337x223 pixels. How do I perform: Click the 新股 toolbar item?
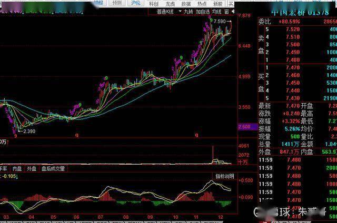tap(217, 3)
